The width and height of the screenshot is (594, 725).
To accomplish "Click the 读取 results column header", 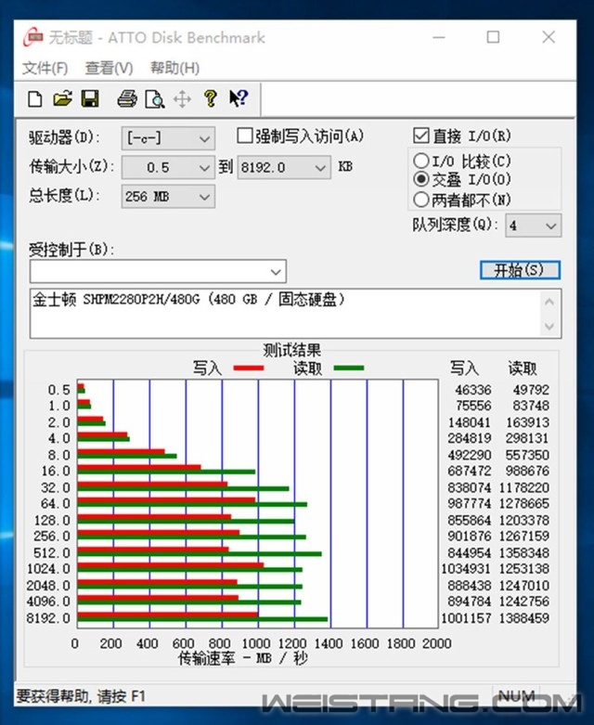I will [523, 368].
